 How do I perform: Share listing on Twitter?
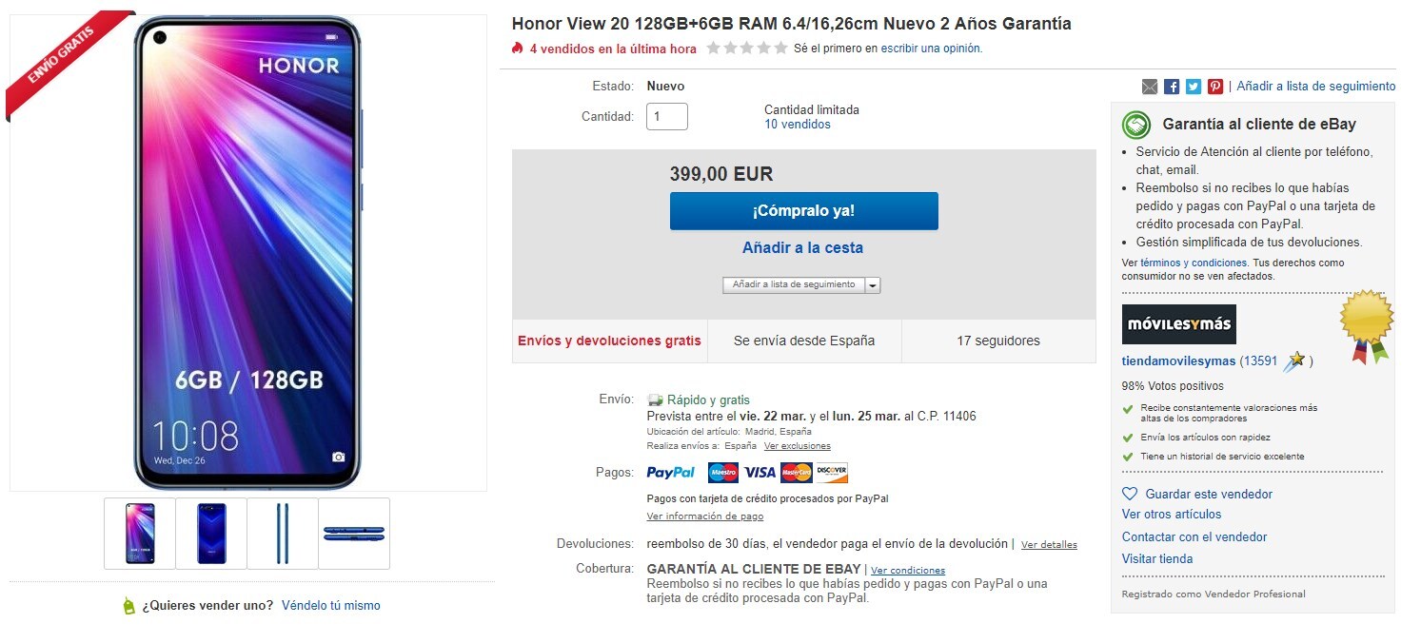[x=1194, y=87]
